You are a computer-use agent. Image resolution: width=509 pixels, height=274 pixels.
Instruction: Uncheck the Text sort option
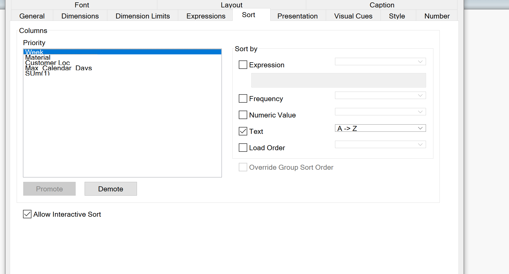click(242, 131)
